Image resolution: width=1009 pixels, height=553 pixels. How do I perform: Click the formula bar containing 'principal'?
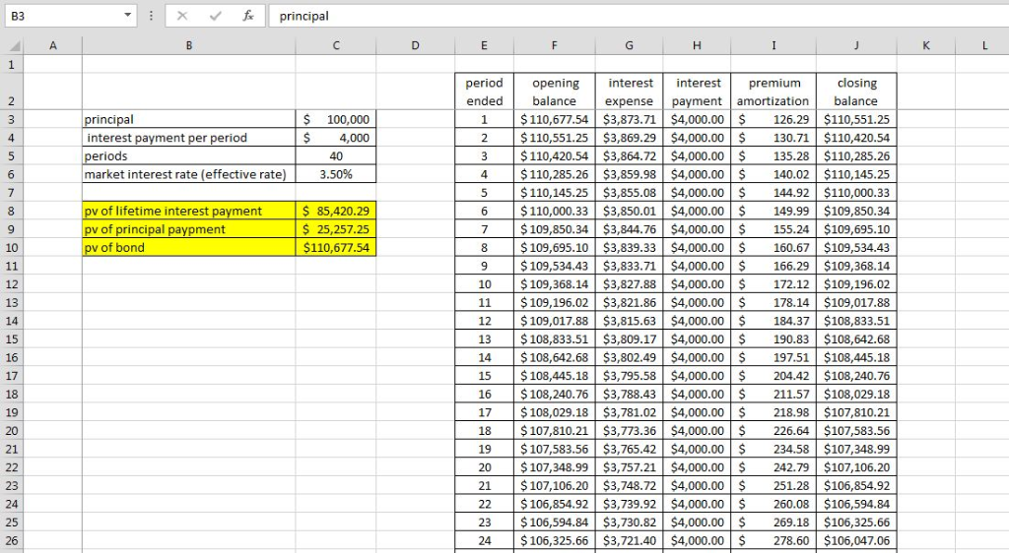click(638, 16)
